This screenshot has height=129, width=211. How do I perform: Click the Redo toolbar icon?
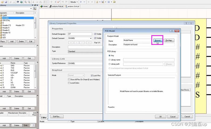click(x=66, y=2)
